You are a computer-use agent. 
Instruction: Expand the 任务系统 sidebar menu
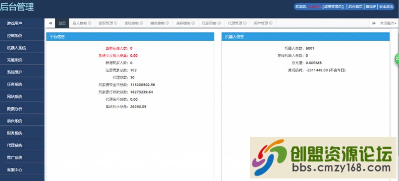pyautogui.click(x=22, y=84)
